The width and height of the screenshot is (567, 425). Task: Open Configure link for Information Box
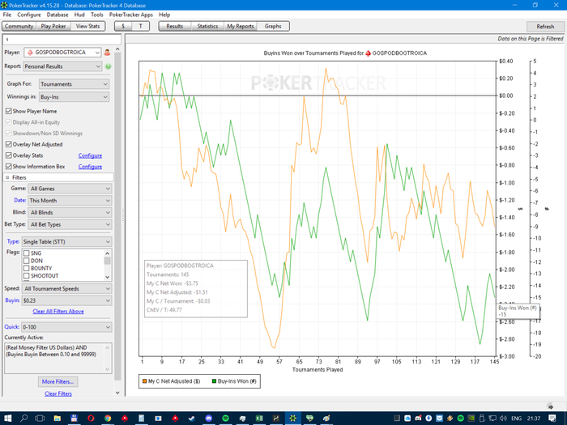(x=90, y=167)
